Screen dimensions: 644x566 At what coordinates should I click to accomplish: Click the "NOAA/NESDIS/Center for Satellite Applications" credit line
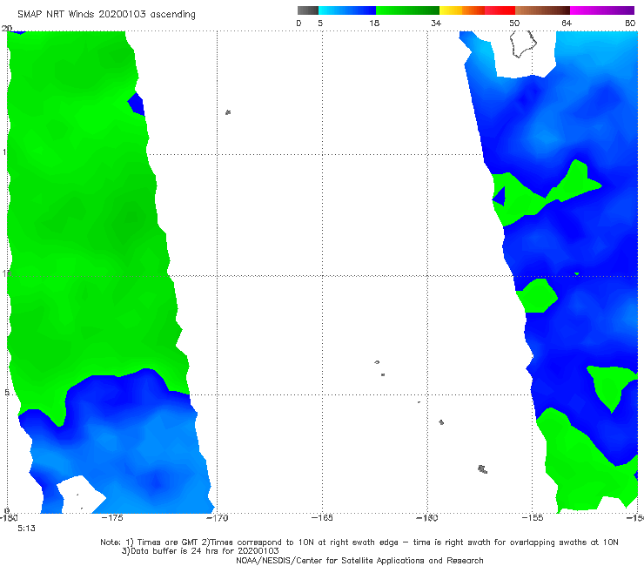coord(359,561)
